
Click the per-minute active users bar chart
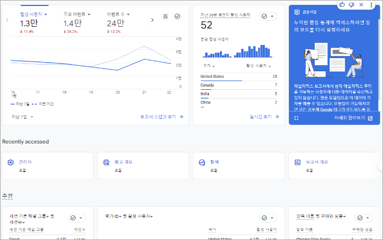click(237, 51)
